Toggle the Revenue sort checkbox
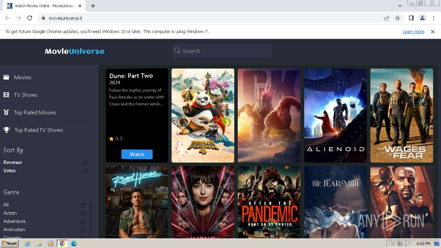The image size is (441, 248). click(85, 163)
